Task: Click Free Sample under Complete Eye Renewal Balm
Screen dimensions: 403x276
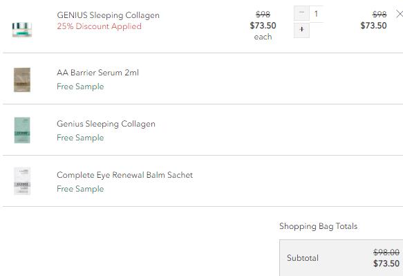Action: coord(80,189)
